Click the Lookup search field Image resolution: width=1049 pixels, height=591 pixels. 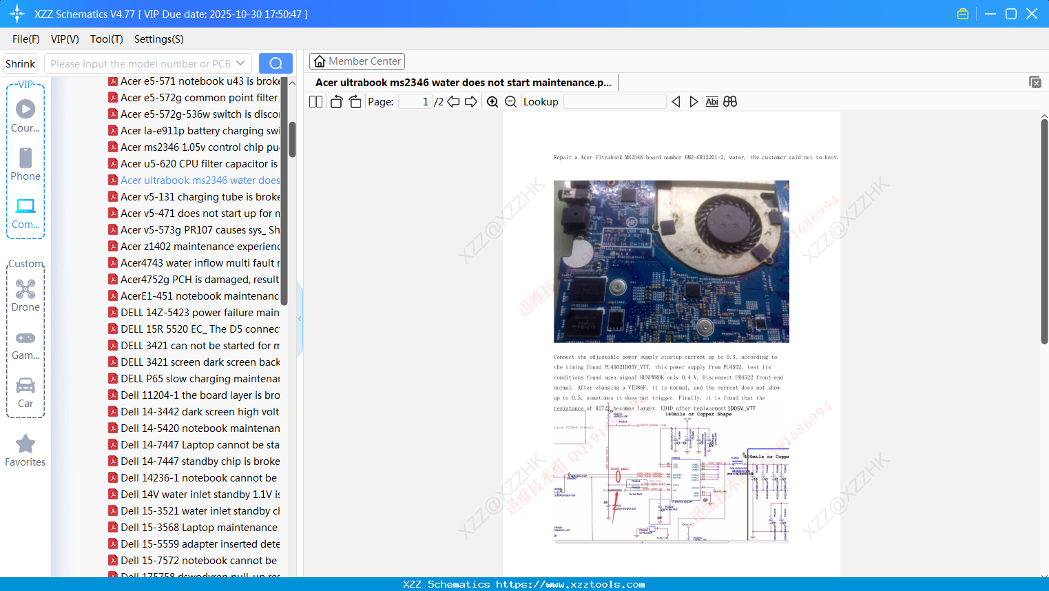coord(615,102)
